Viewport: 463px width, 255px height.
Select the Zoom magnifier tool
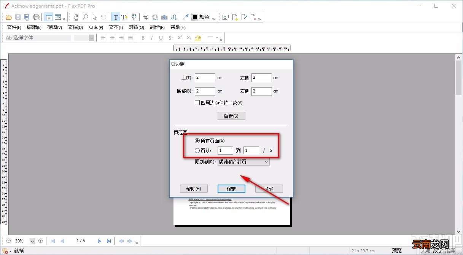tap(86, 17)
